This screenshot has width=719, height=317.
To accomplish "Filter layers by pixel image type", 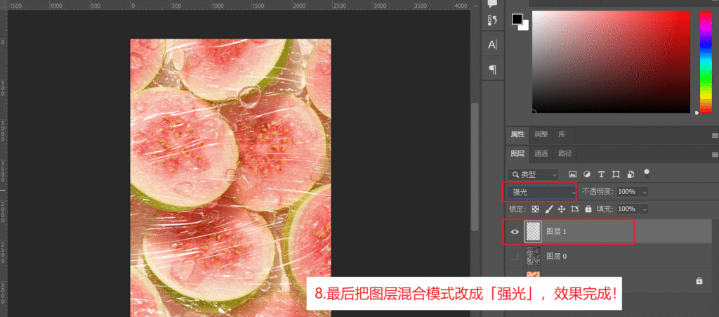I will pyautogui.click(x=572, y=174).
